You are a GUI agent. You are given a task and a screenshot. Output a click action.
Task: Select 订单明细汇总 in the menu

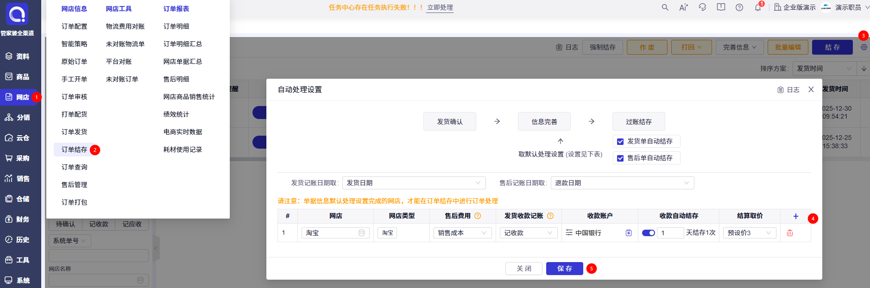point(183,44)
